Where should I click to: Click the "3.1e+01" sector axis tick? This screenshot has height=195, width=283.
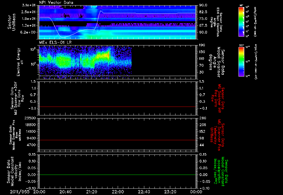point(29,5)
